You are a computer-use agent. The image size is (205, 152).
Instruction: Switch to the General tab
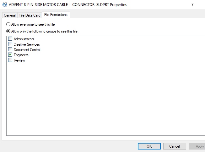click(10, 15)
